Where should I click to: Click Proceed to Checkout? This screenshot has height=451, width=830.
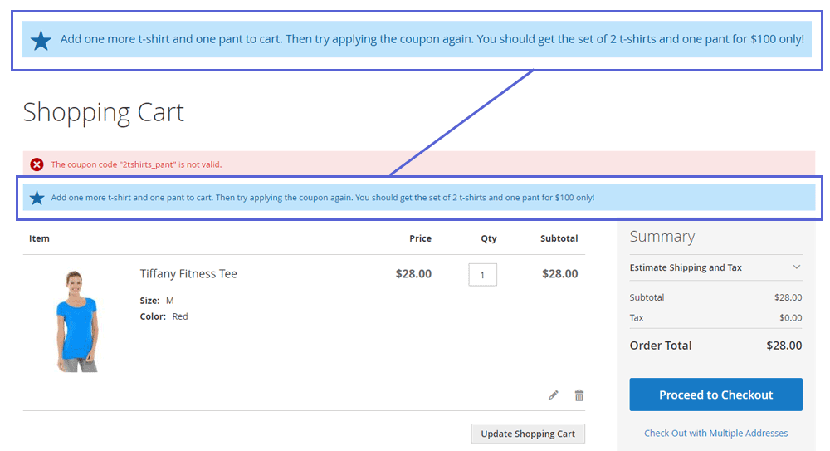click(x=715, y=395)
